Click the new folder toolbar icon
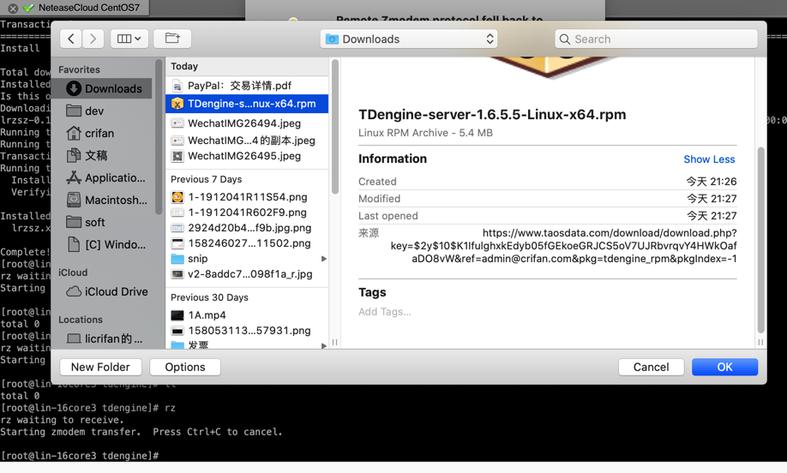Screen dimensions: 787x473 pos(172,39)
